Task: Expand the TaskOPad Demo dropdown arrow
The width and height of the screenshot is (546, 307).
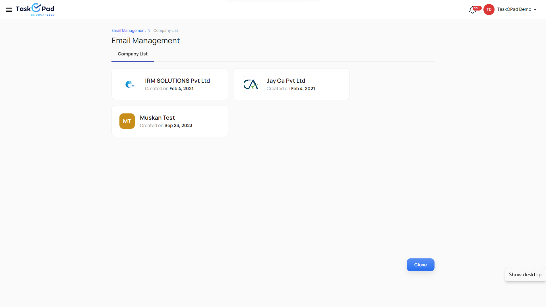Action: (535, 9)
